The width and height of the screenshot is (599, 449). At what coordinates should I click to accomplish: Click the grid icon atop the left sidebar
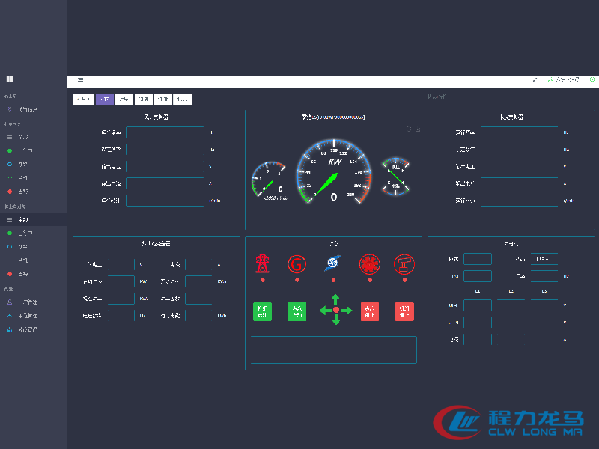[x=10, y=79]
